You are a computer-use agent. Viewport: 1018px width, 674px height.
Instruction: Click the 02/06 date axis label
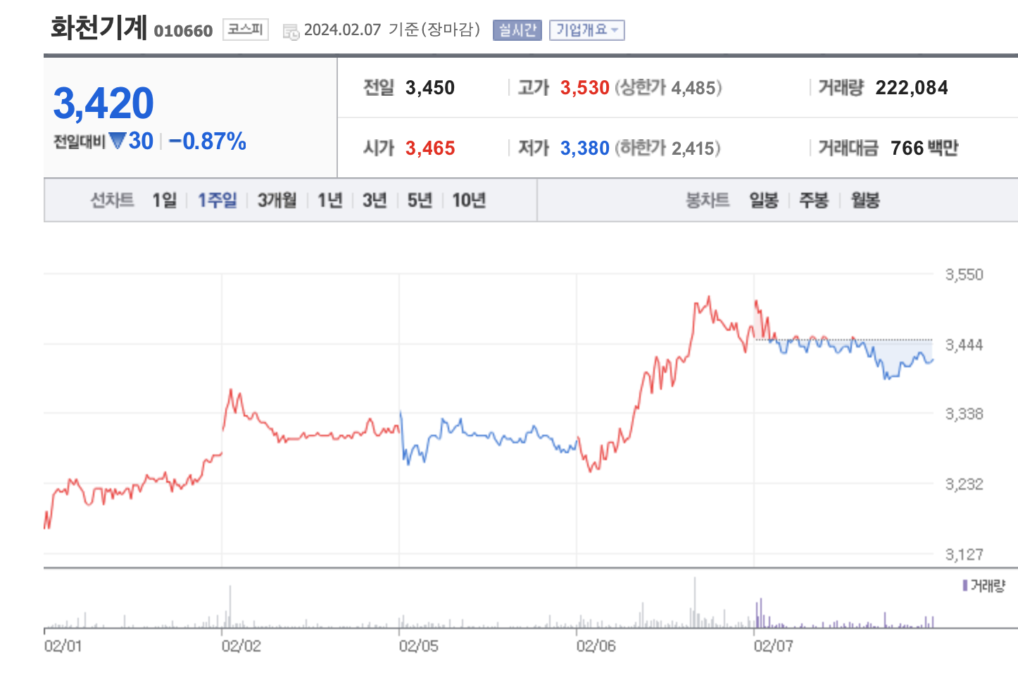[x=596, y=646]
